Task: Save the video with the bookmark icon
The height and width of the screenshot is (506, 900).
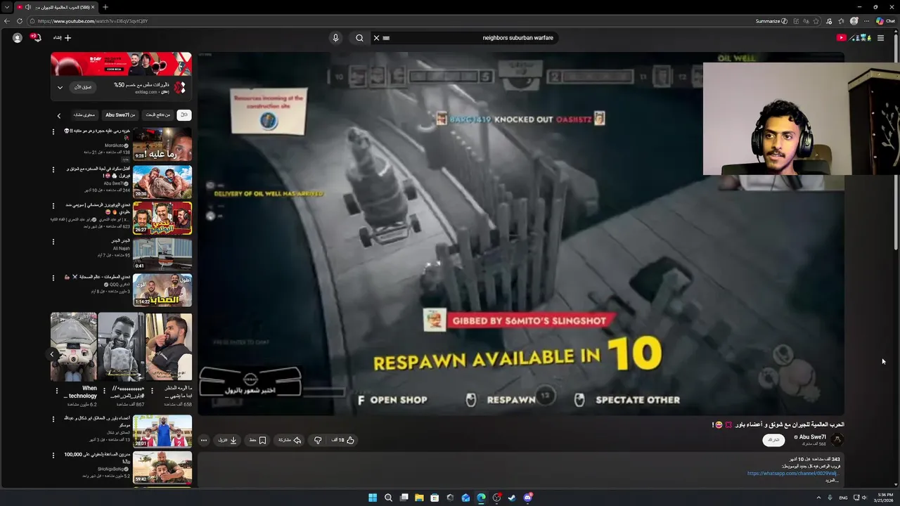Action: pos(257,440)
